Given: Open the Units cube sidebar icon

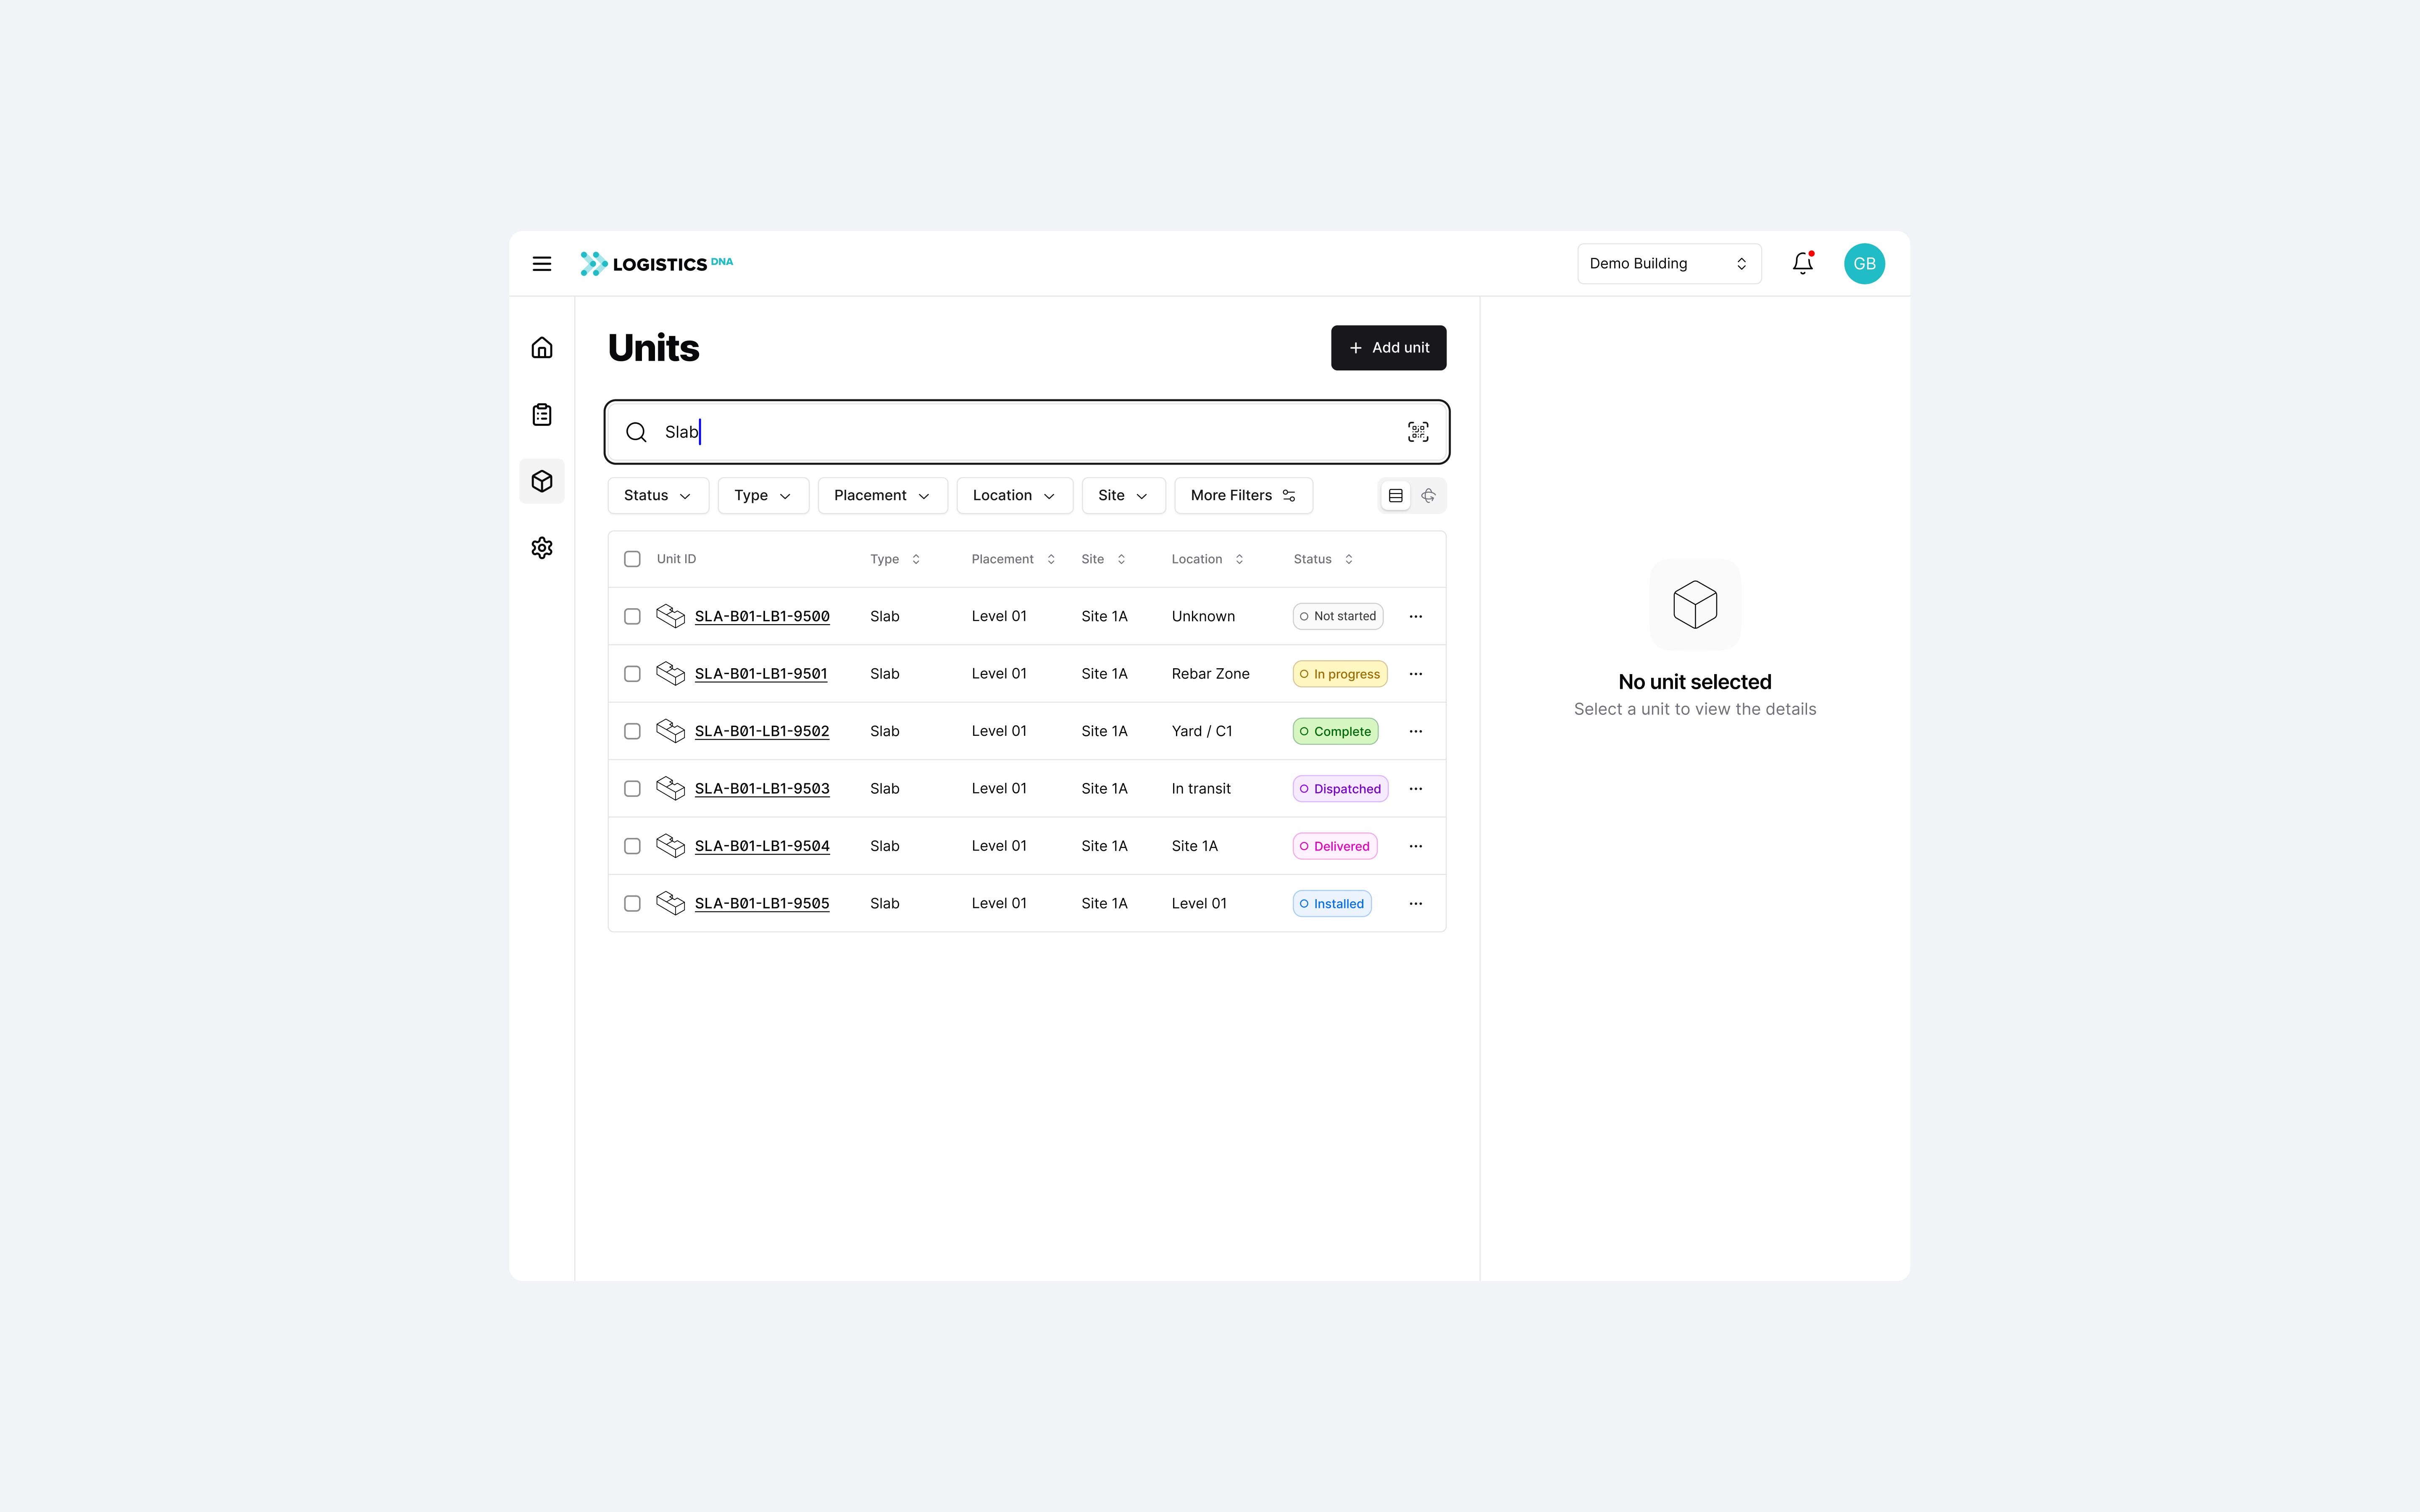Looking at the screenshot, I should click(x=541, y=481).
